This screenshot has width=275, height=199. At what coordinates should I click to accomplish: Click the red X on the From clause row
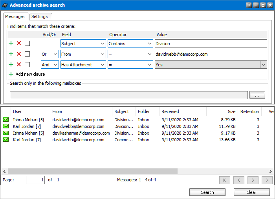click(19, 54)
